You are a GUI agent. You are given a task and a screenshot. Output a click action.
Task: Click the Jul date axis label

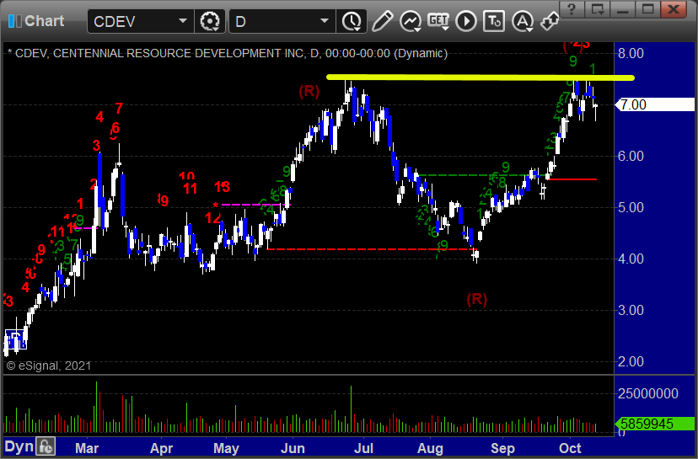point(363,448)
